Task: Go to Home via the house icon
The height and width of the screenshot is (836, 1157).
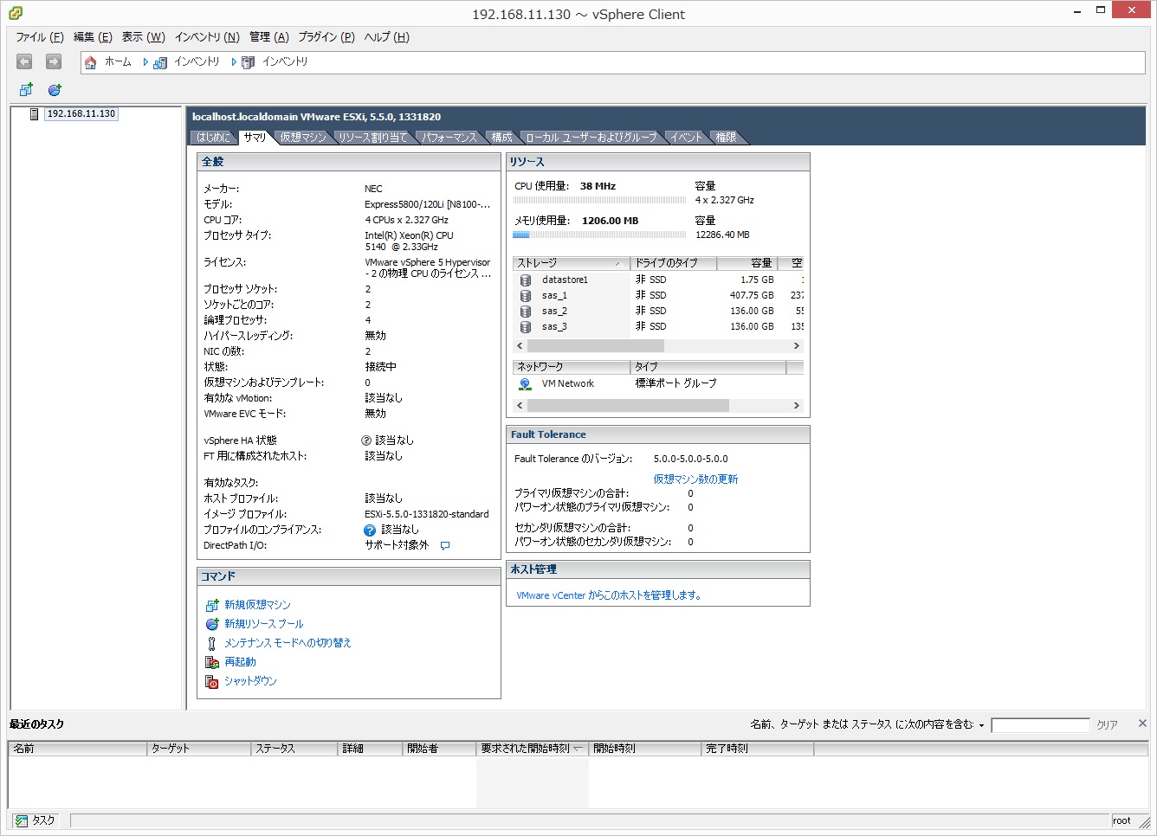Action: (91, 62)
